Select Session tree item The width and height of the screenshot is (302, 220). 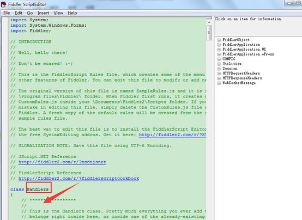click(230, 69)
